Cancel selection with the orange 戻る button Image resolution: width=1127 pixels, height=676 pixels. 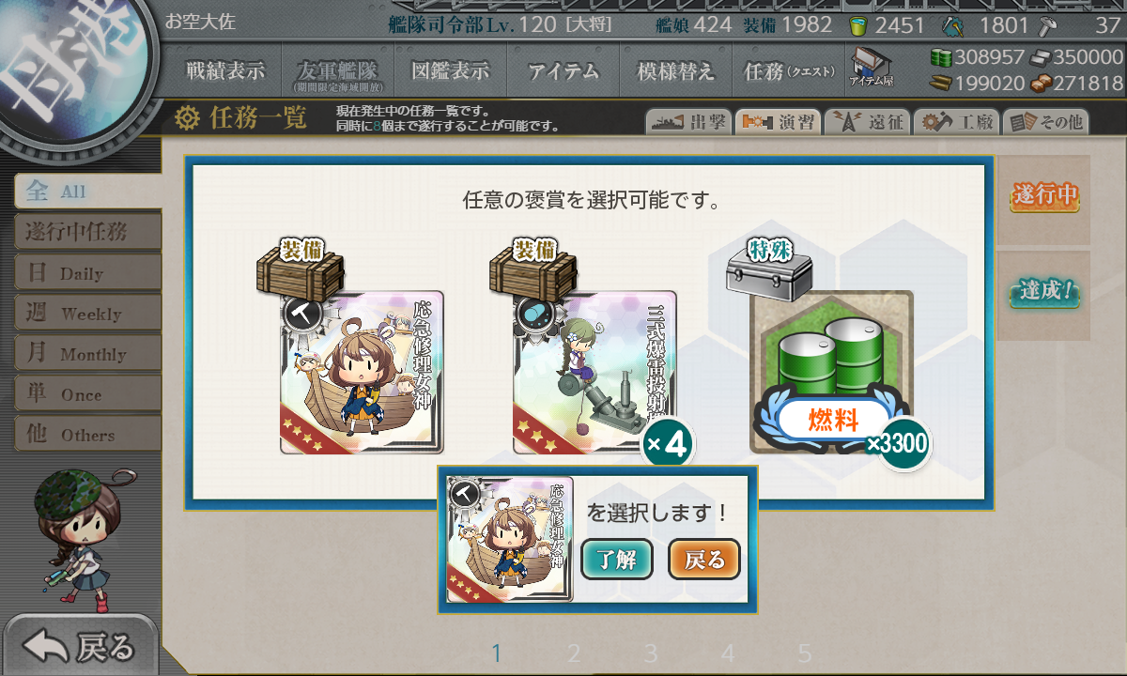click(704, 560)
